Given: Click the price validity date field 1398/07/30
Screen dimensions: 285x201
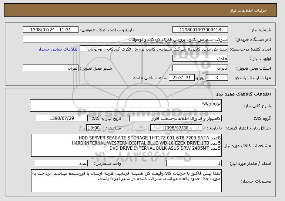Looking at the screenshot, I should coord(176,128).
